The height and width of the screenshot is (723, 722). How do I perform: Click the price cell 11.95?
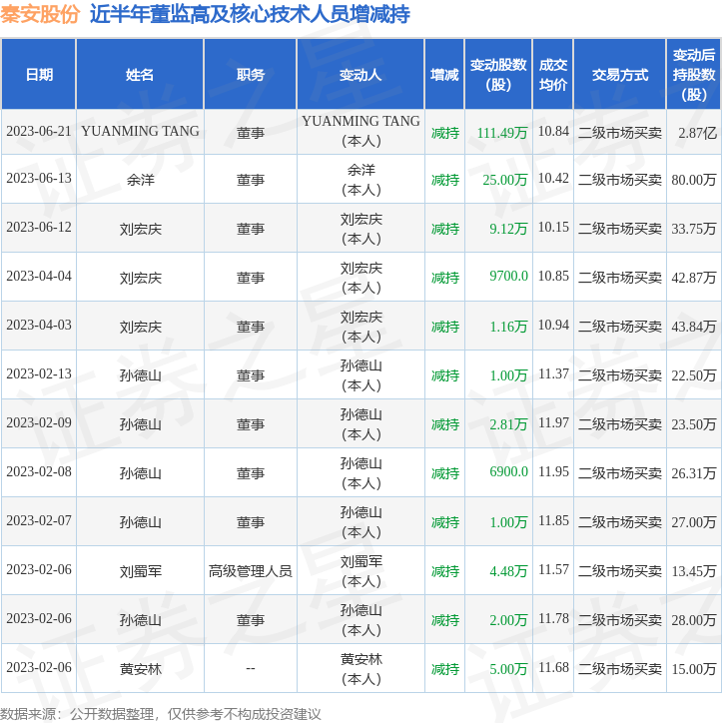553,471
